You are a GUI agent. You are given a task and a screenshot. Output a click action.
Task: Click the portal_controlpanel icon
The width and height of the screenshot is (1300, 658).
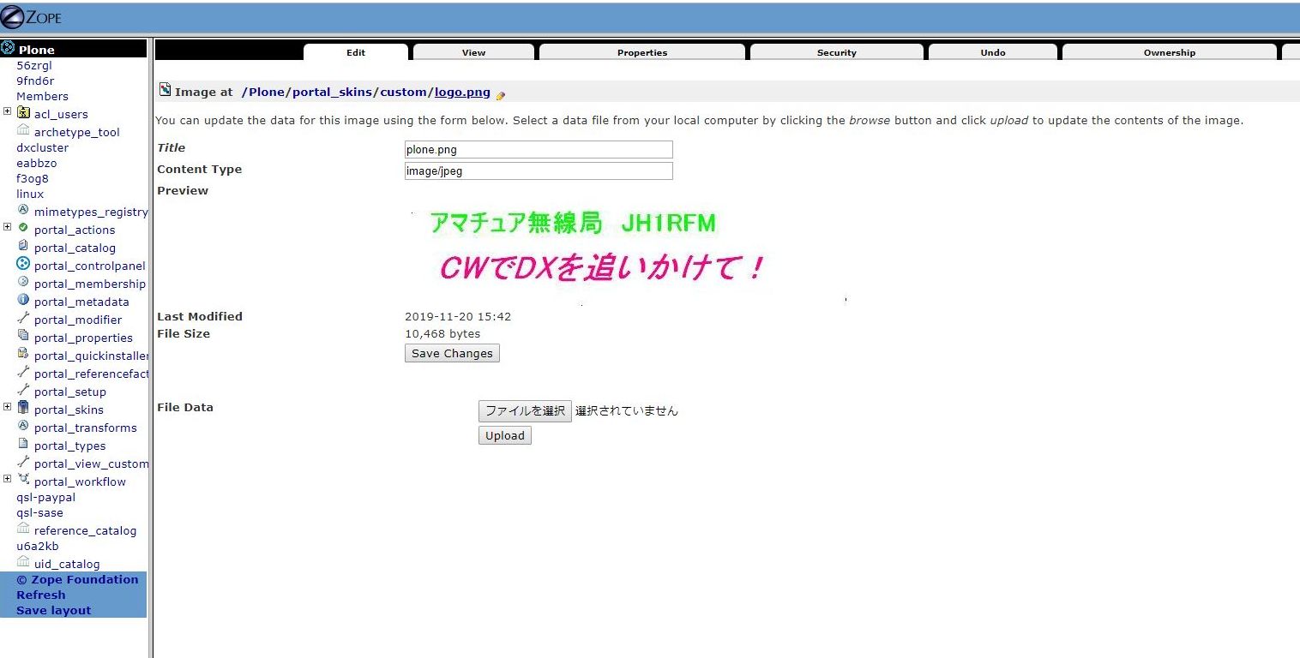click(x=23, y=265)
